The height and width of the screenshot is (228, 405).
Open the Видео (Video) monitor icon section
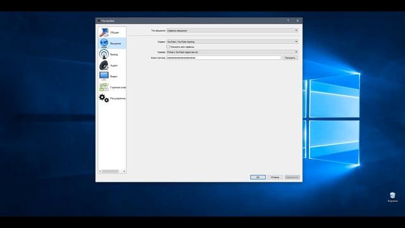pos(112,76)
